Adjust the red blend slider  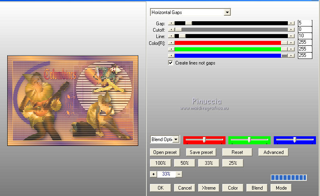tap(204, 140)
